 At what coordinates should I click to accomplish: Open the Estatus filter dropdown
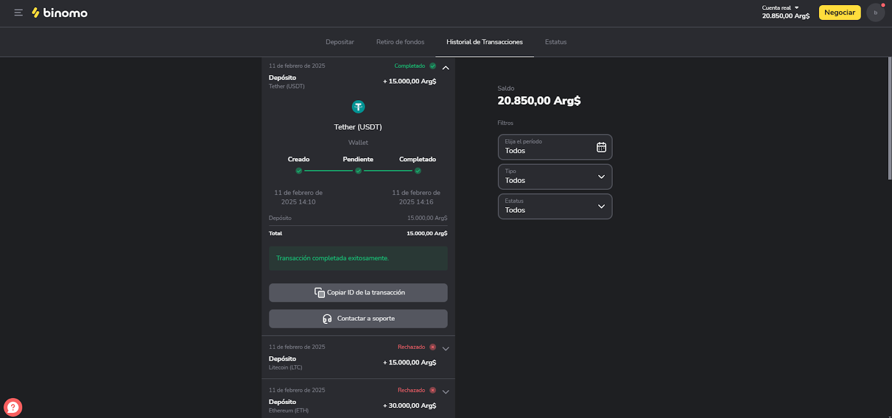coord(555,206)
